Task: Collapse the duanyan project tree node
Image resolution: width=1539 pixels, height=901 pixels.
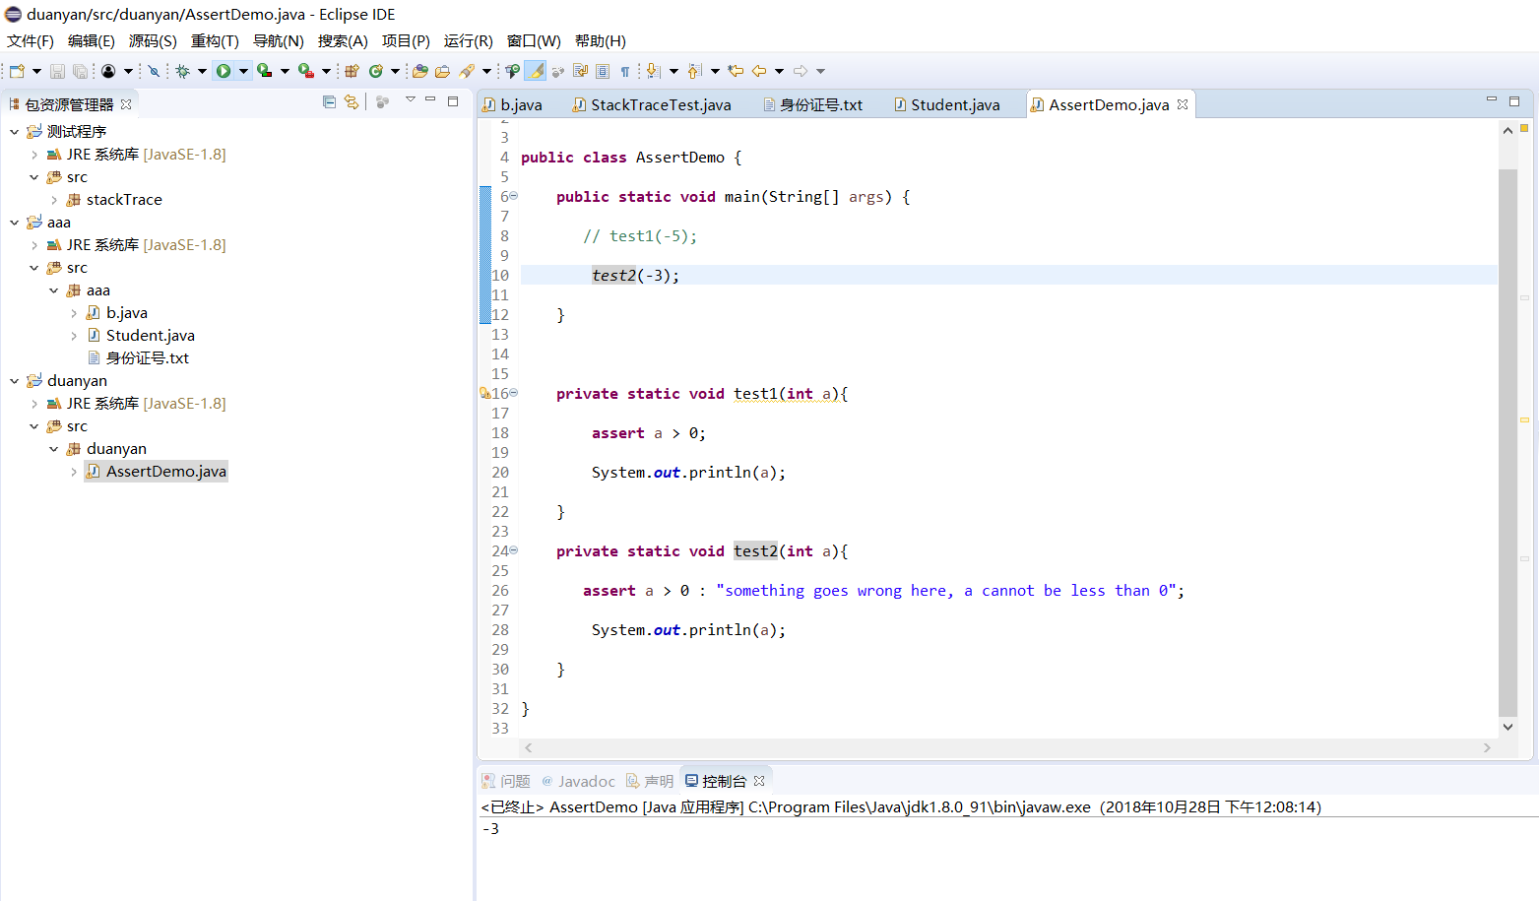Action: pos(14,381)
